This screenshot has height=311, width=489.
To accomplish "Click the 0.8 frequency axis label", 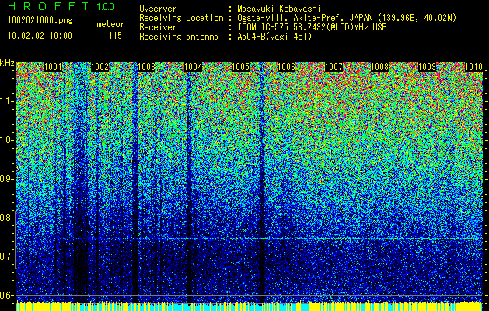I will click(x=6, y=218).
